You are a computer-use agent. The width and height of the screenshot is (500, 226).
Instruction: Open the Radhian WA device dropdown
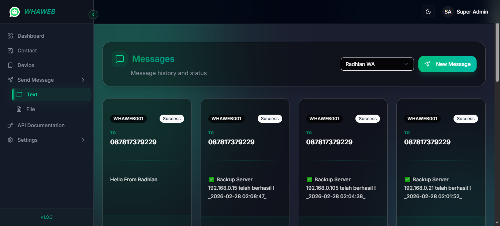point(377,64)
